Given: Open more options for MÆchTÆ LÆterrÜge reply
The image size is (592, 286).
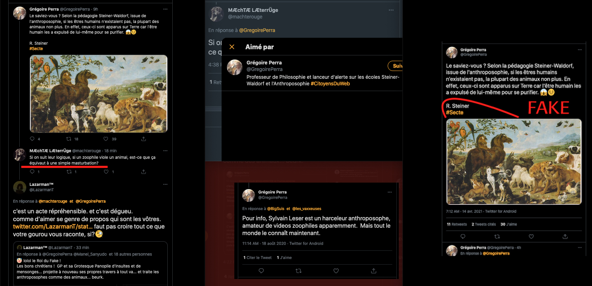Looking at the screenshot, I should (165, 151).
